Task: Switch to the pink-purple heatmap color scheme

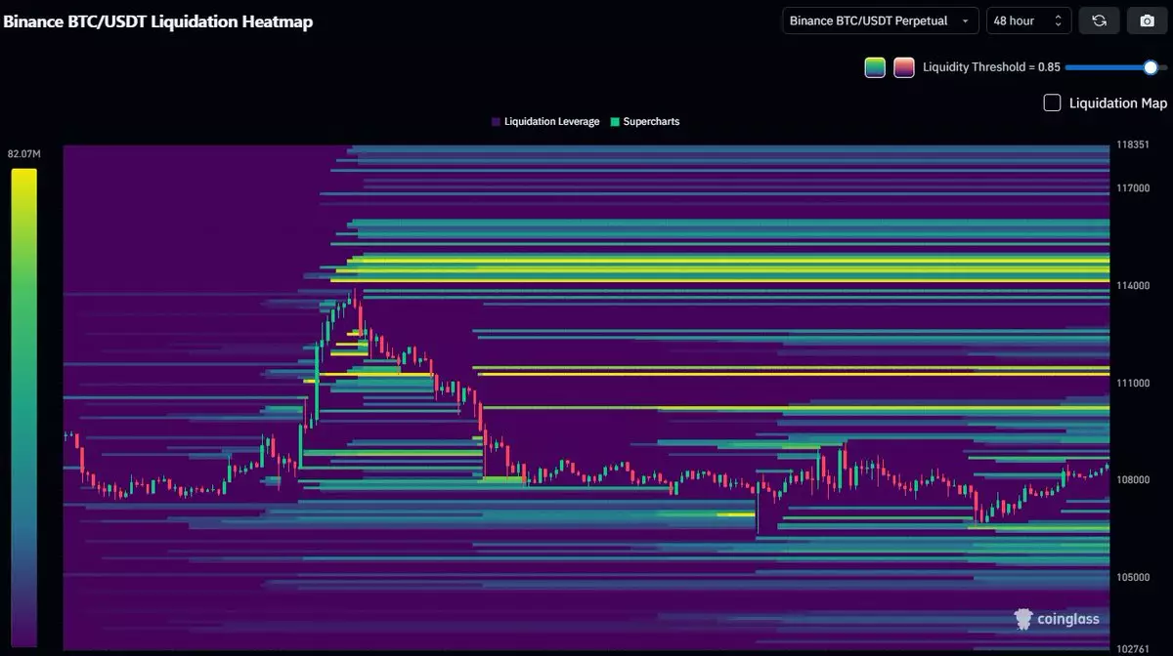Action: pos(904,67)
